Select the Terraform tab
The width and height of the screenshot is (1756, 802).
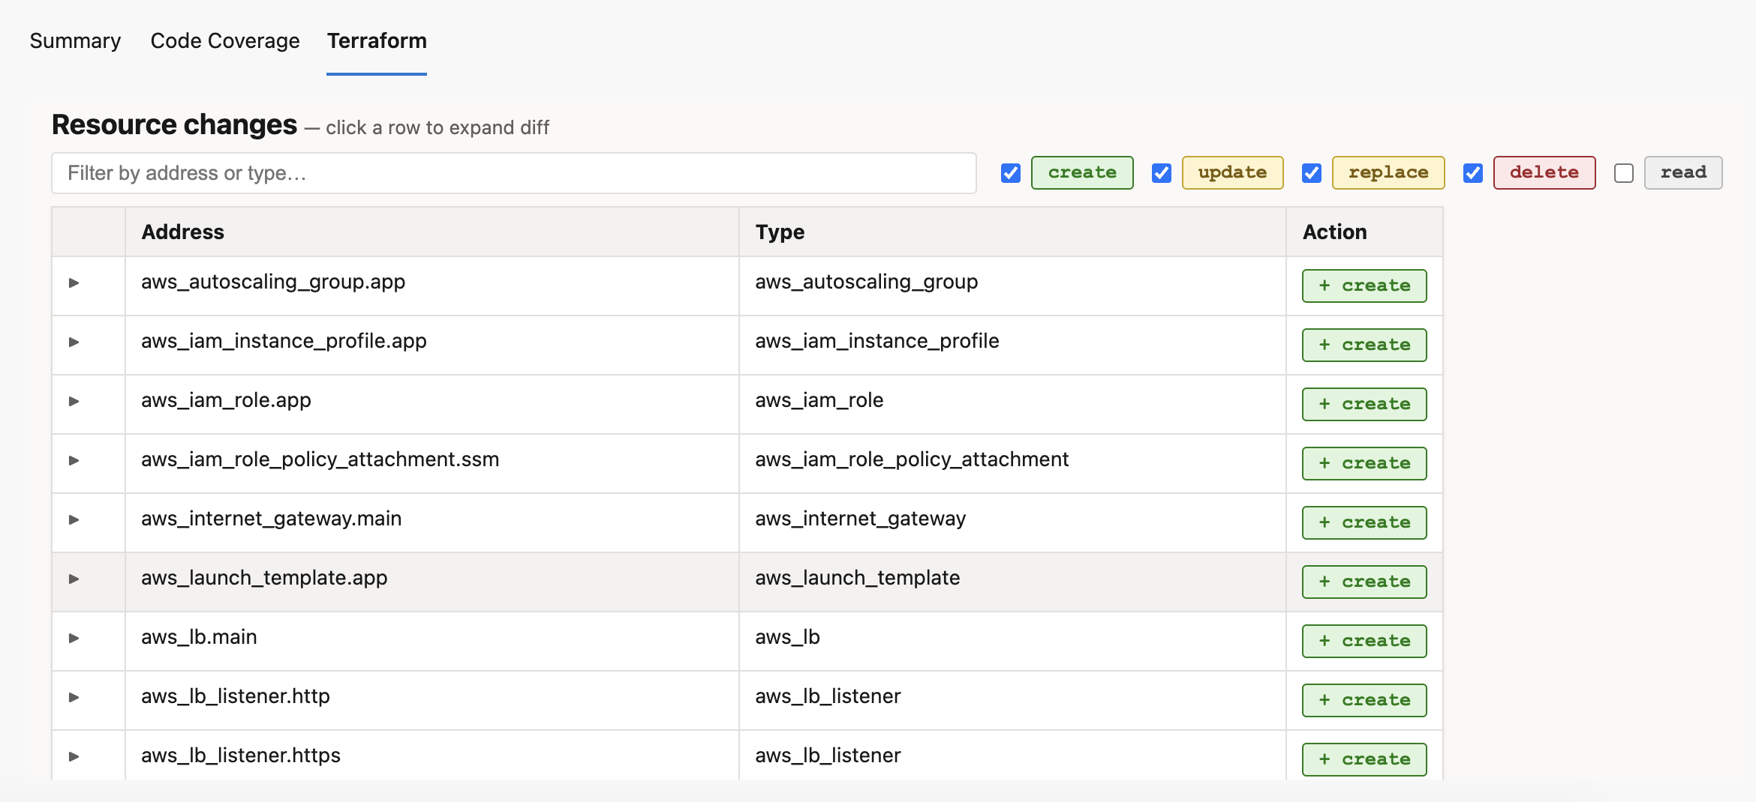[377, 40]
